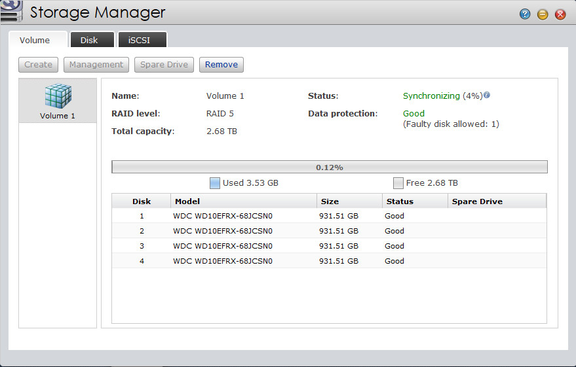Click the Storage Manager app logo icon

coord(12,12)
